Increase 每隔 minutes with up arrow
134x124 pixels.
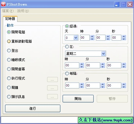pos(103,84)
